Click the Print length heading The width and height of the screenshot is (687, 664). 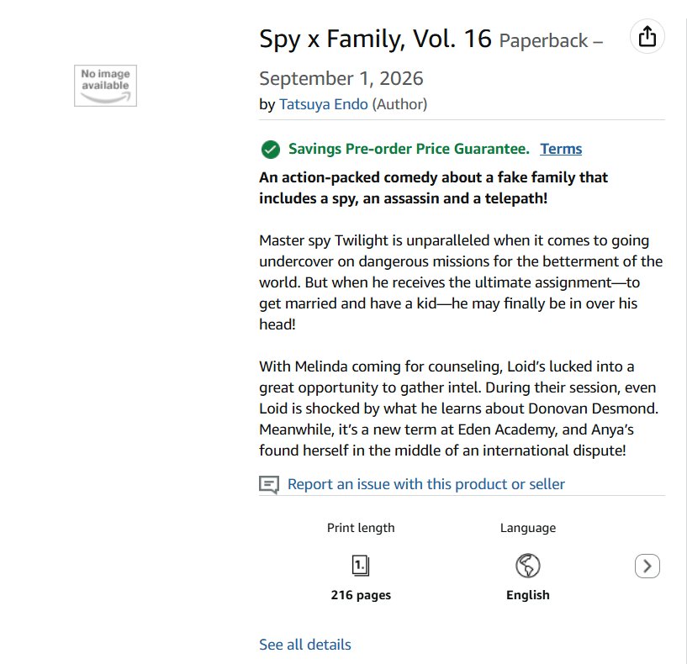pos(361,528)
